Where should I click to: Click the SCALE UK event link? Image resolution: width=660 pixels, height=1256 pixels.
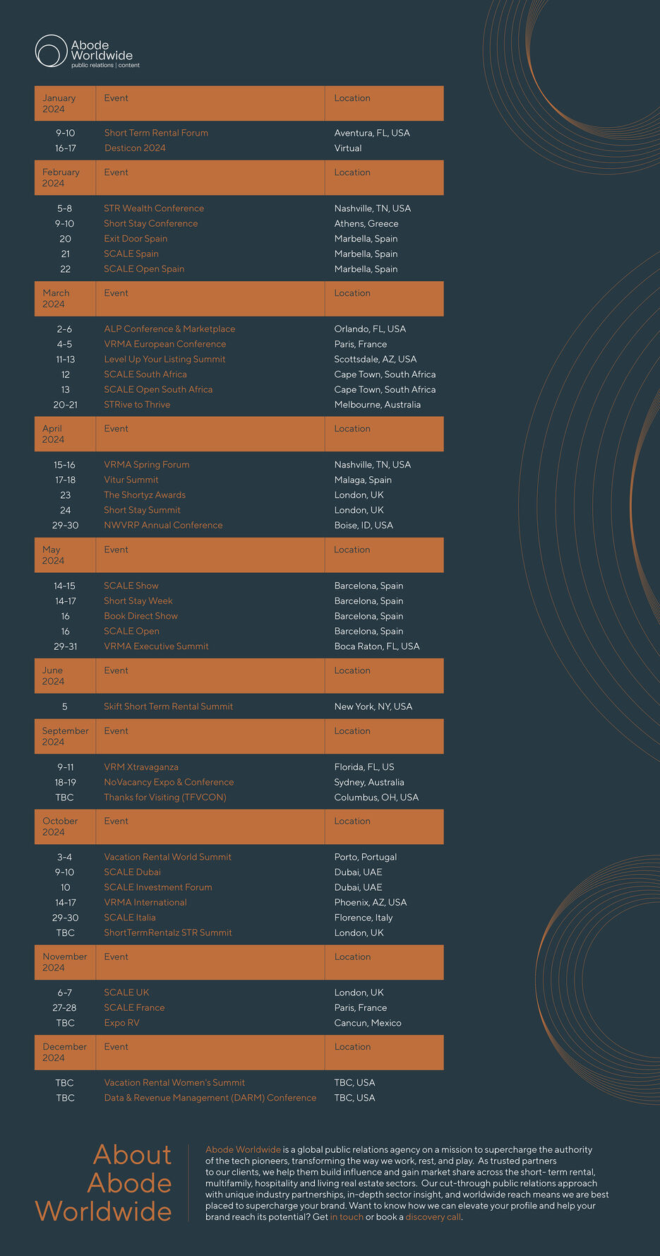pos(126,993)
